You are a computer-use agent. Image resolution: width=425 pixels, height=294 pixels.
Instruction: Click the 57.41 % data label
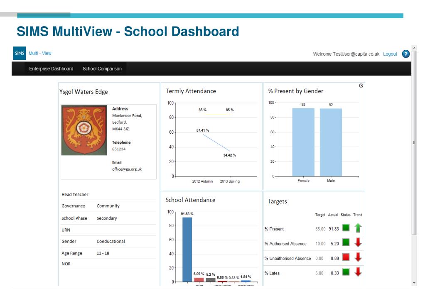(x=202, y=130)
